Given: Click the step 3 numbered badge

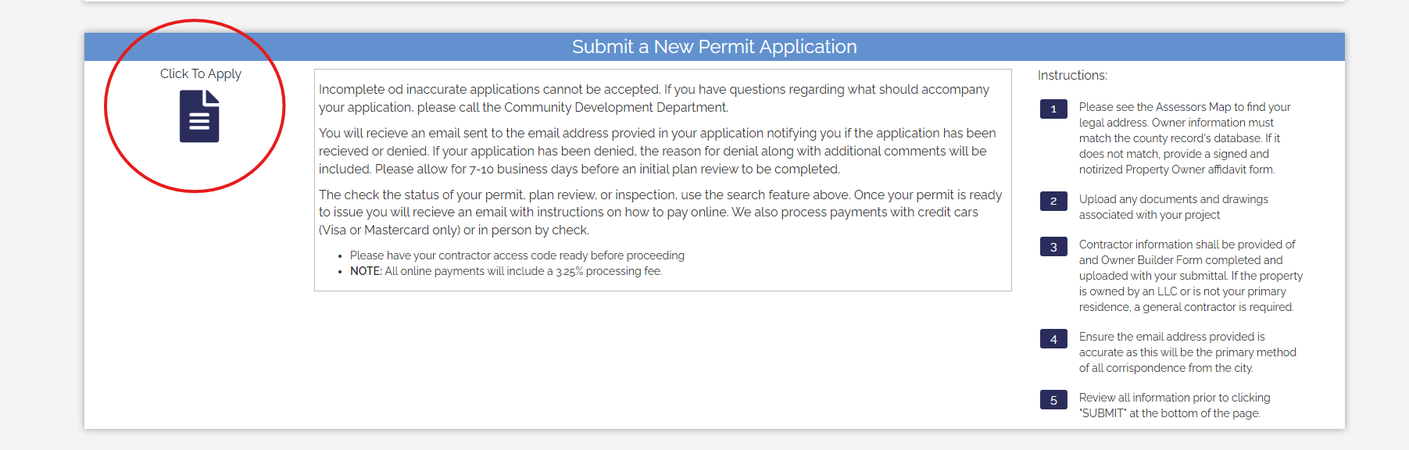Looking at the screenshot, I should [1053, 247].
